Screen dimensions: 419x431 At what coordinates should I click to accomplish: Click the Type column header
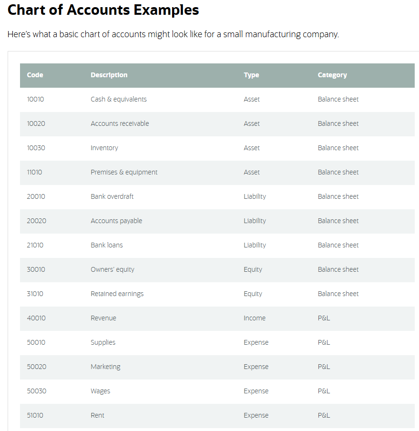[251, 75]
